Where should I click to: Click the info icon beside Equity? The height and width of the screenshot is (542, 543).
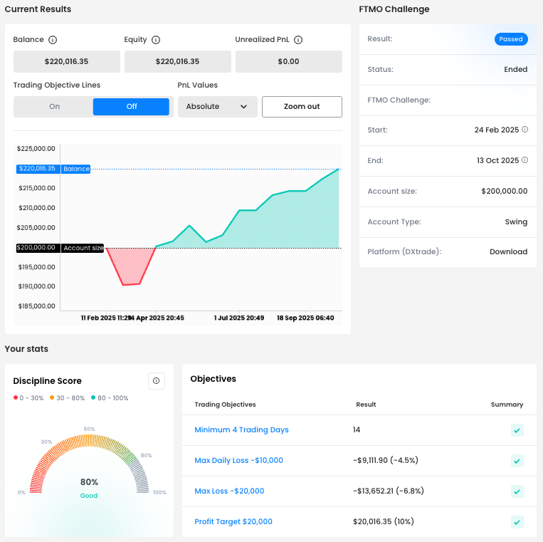tap(156, 40)
